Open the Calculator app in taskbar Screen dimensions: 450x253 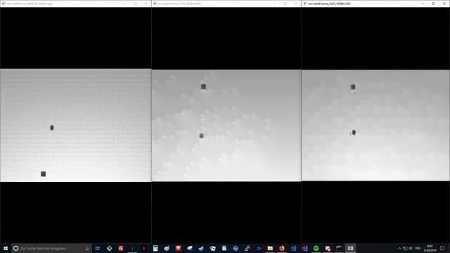[155, 248]
